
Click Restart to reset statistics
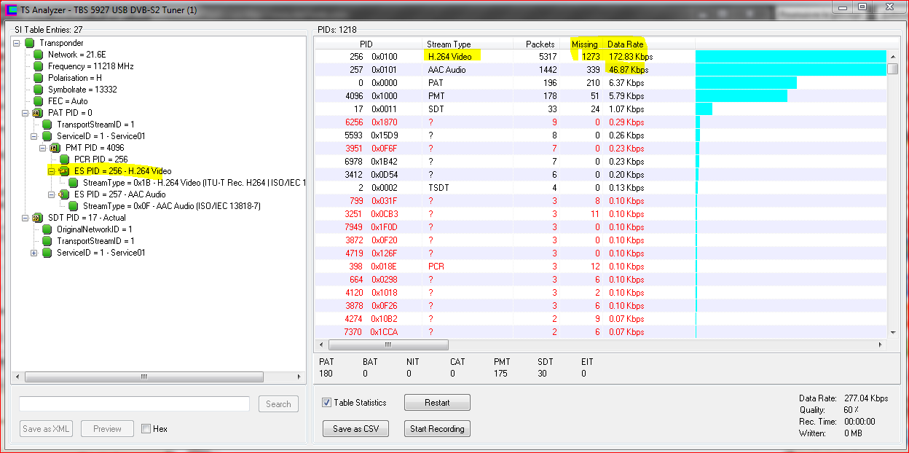pyautogui.click(x=437, y=403)
